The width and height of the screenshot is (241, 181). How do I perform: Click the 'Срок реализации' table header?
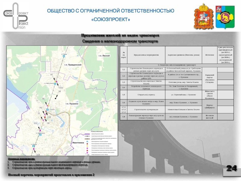[225, 55]
